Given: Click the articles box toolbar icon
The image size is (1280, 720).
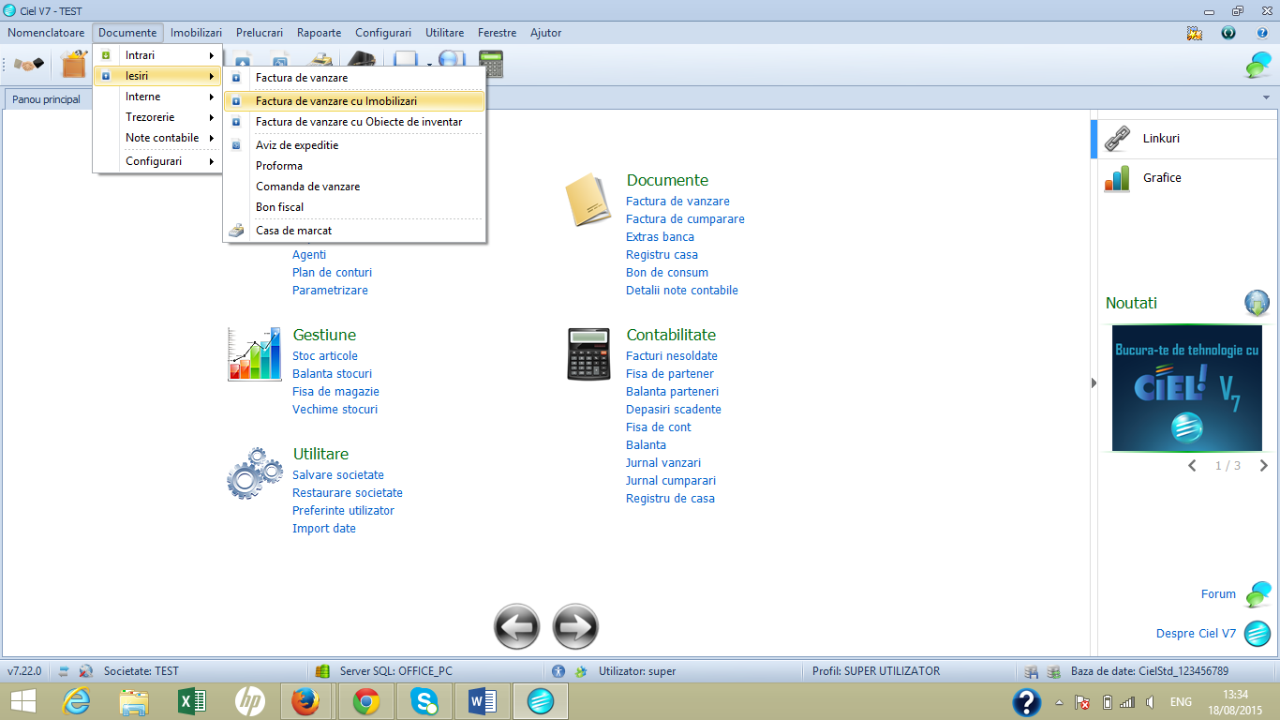Looking at the screenshot, I should (x=73, y=64).
